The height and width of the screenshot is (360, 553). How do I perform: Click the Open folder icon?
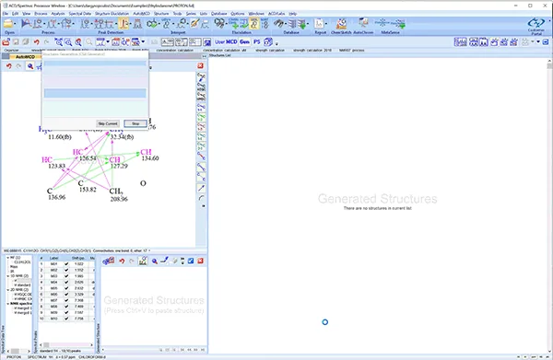[x=7, y=24]
